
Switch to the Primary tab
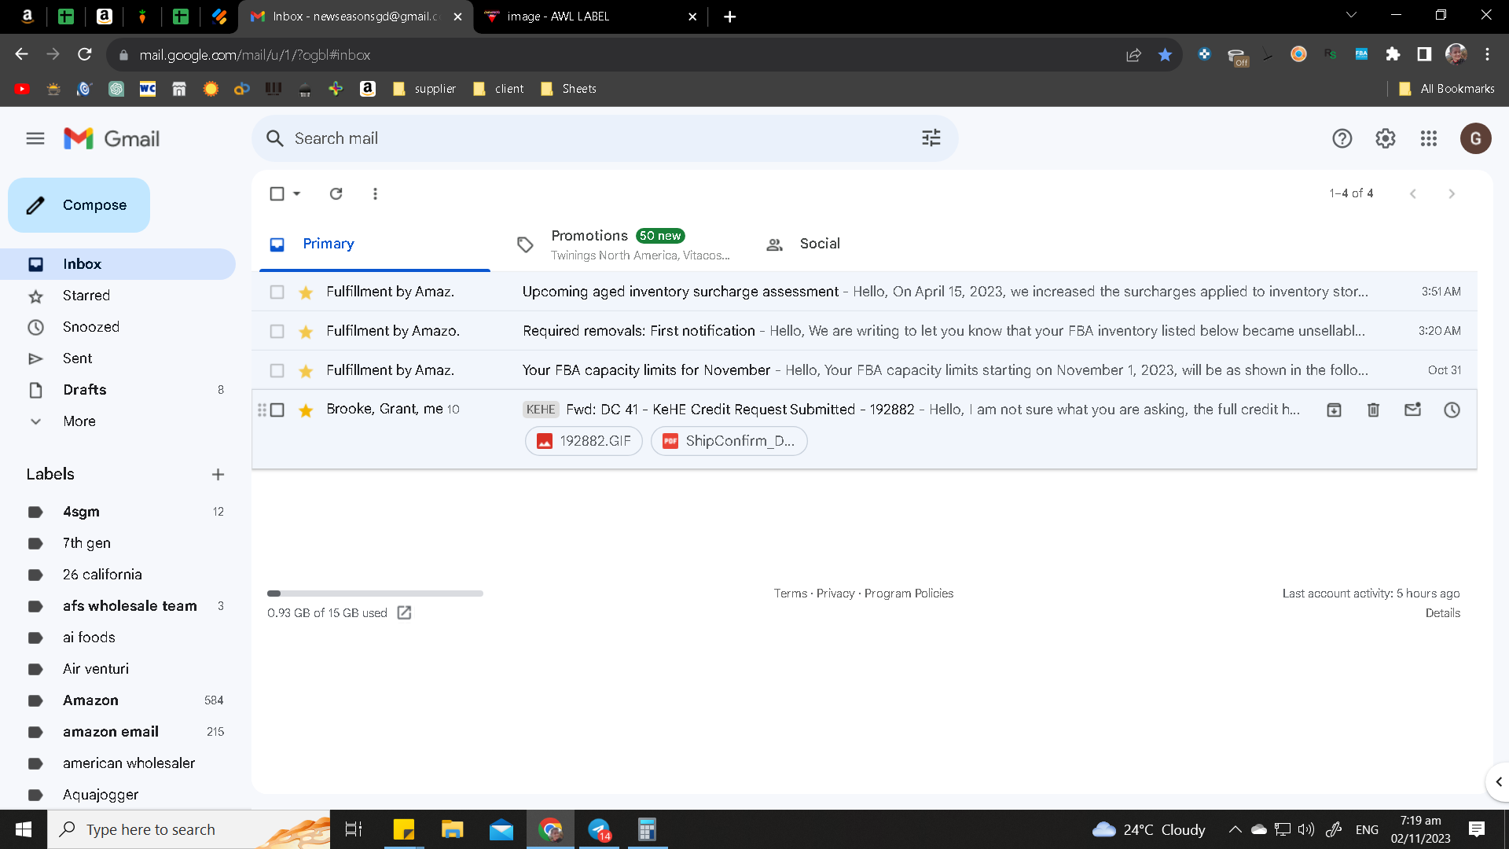point(375,244)
